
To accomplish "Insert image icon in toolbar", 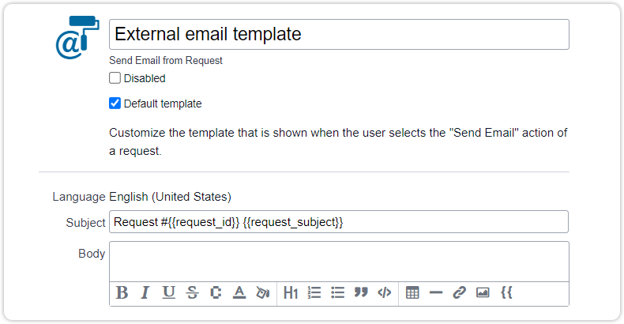I will click(x=483, y=292).
